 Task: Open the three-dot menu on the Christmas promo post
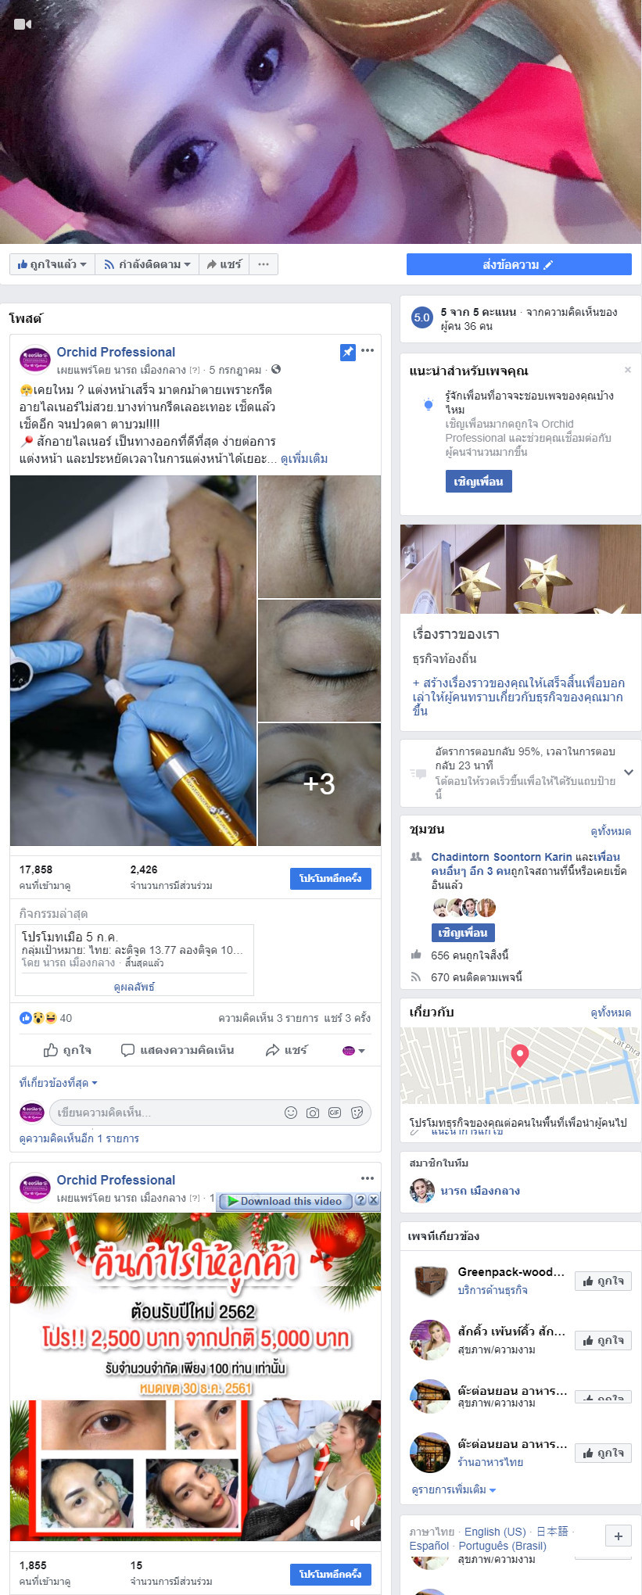[368, 1178]
